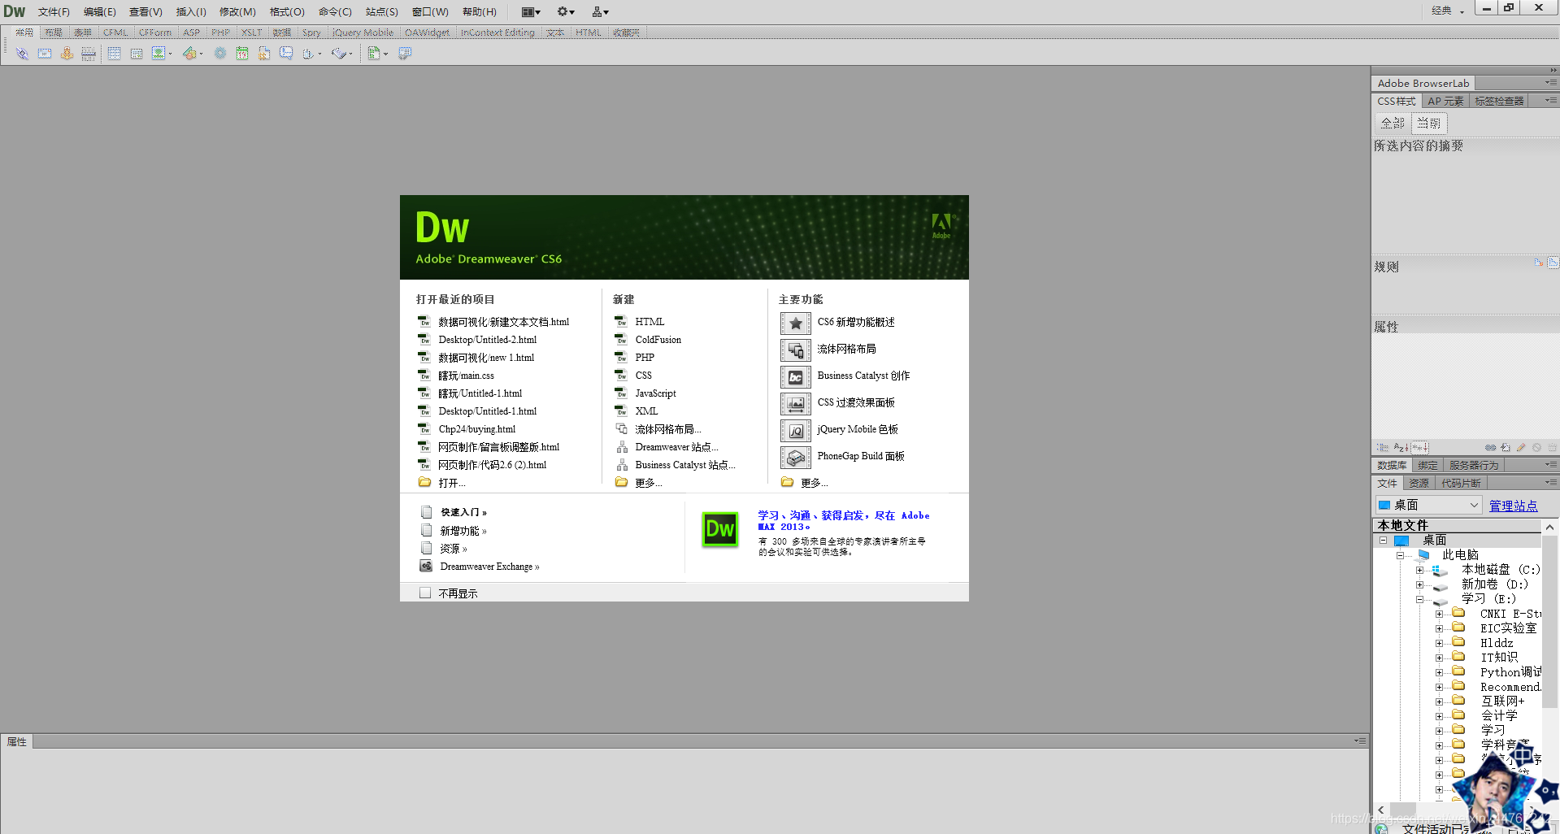Image resolution: width=1560 pixels, height=834 pixels.
Task: Switch to the 资源 tab
Action: click(1419, 483)
